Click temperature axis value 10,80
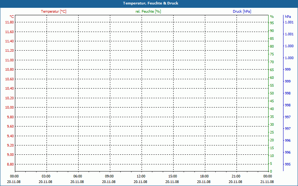Screen dimensions: 298x186 [x=10, y=70]
